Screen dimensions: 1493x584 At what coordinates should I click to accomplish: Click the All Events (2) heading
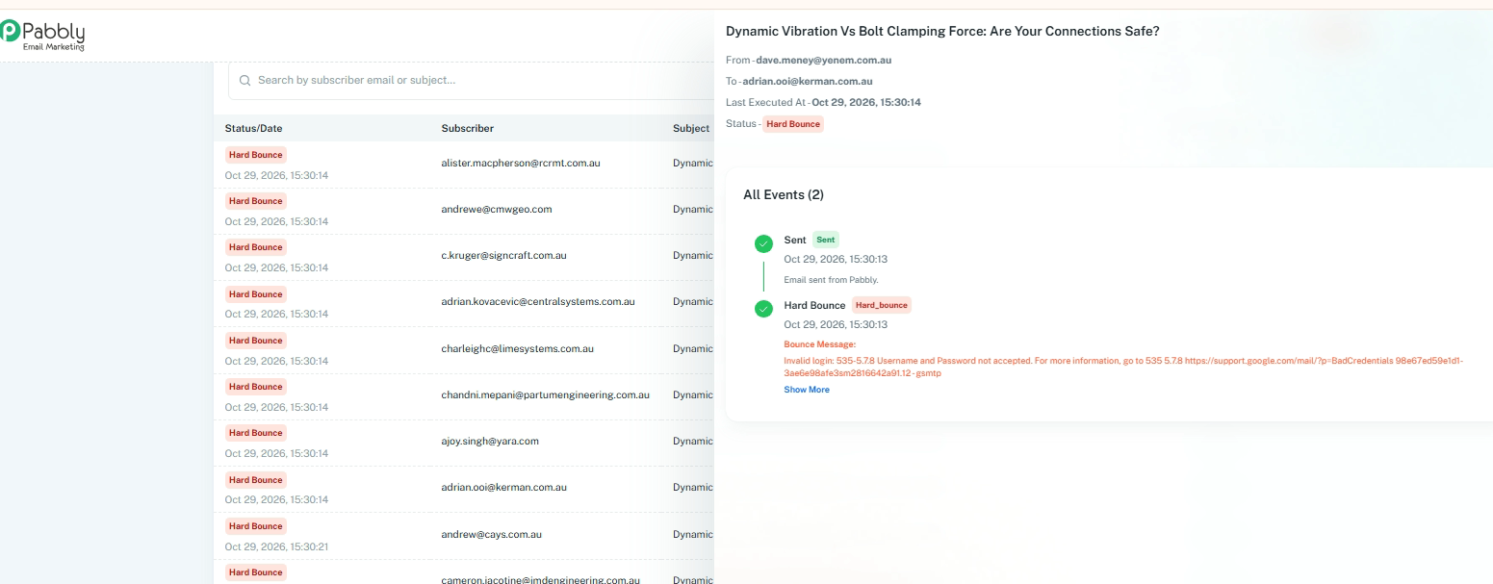pos(784,195)
